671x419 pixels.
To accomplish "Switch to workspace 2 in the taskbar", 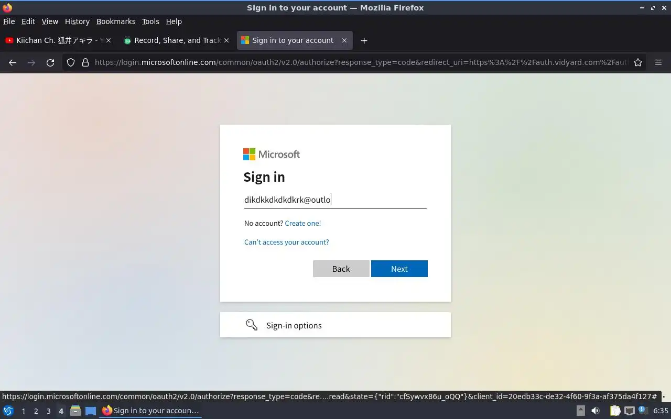I will pos(36,411).
